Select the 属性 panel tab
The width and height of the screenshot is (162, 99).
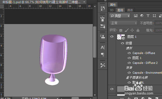(113, 5)
